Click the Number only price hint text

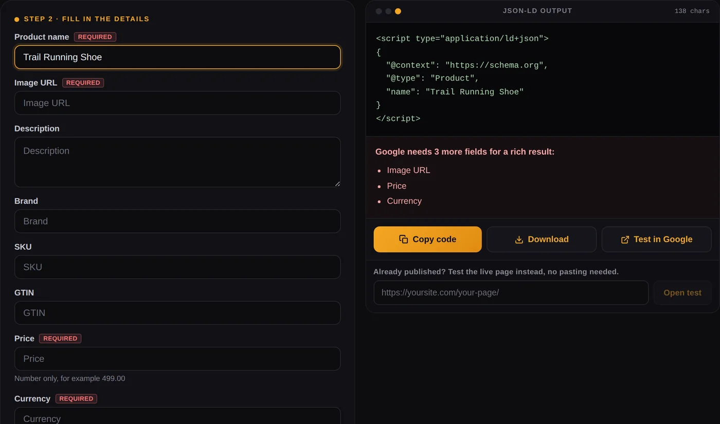(69, 379)
